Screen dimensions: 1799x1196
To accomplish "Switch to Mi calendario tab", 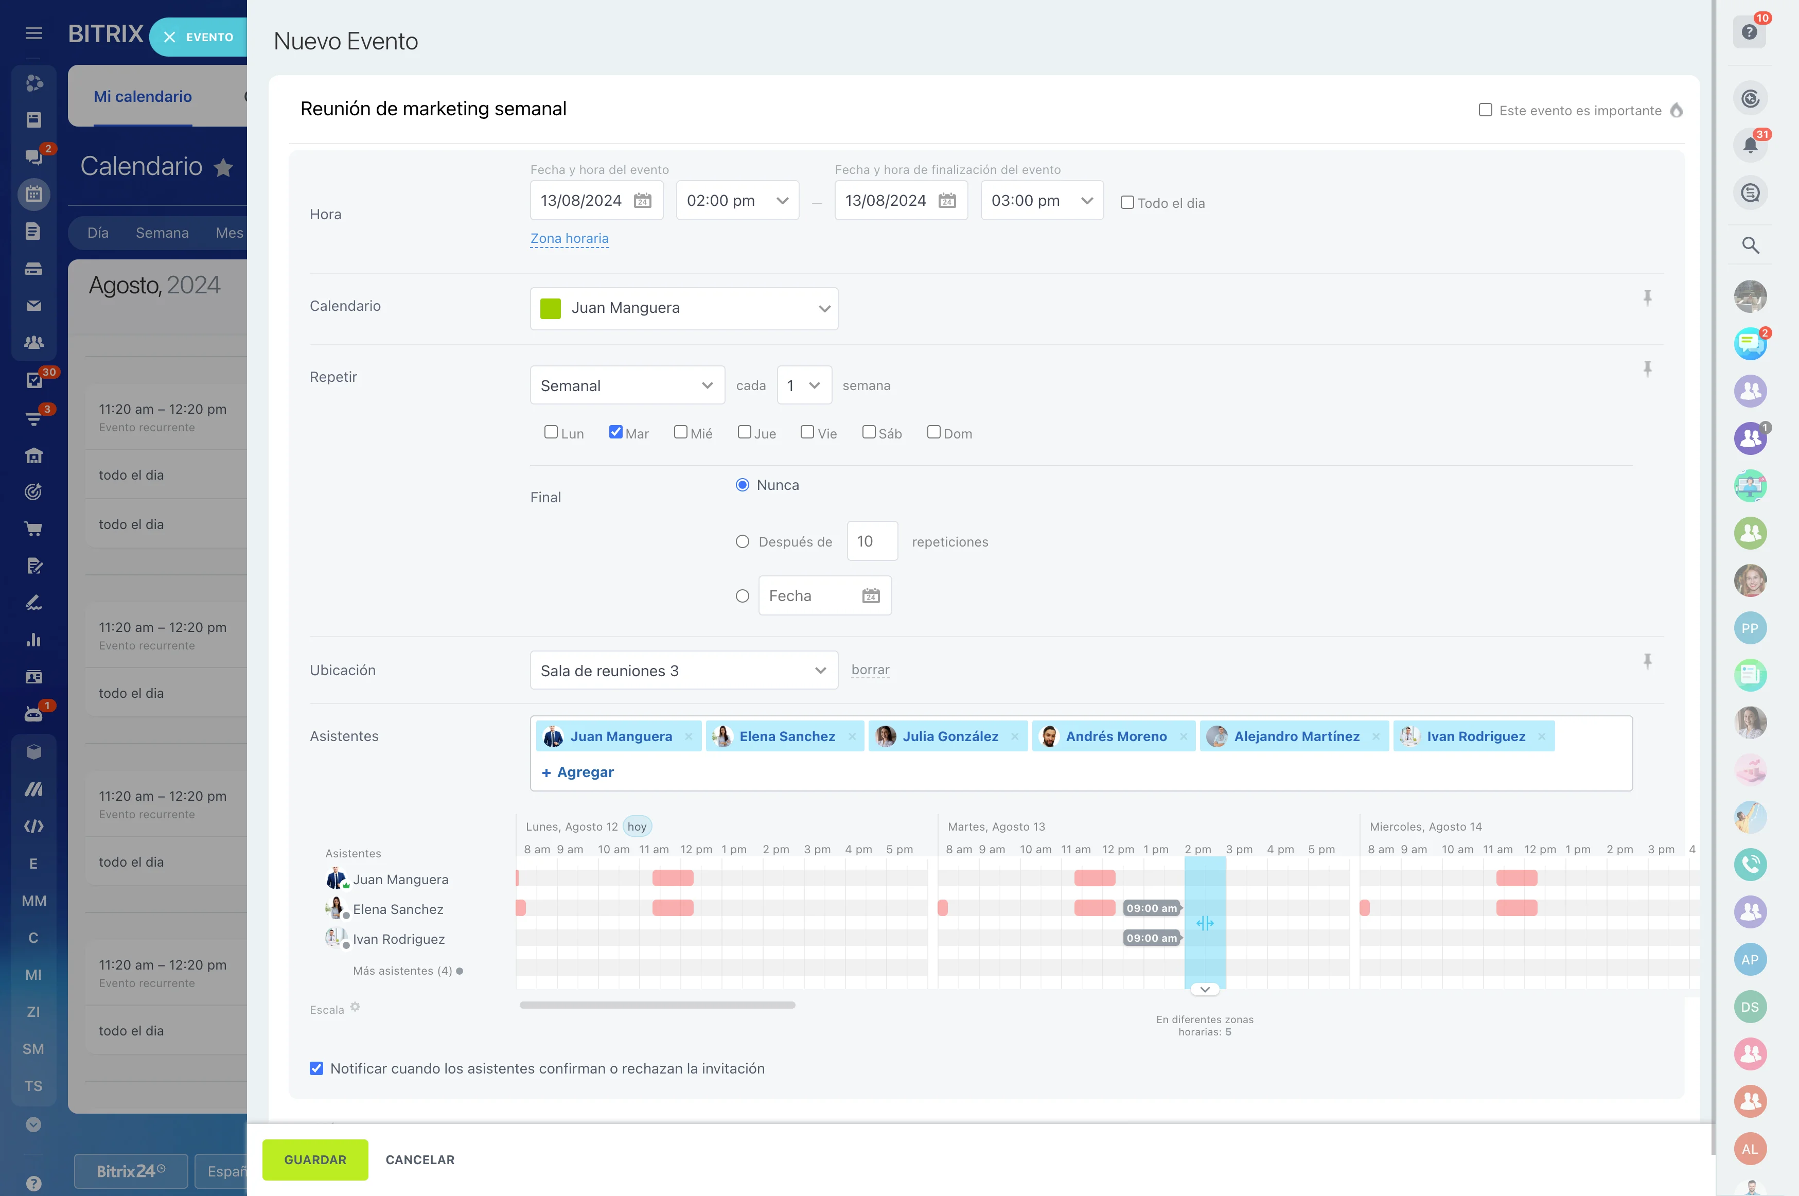I will [143, 97].
